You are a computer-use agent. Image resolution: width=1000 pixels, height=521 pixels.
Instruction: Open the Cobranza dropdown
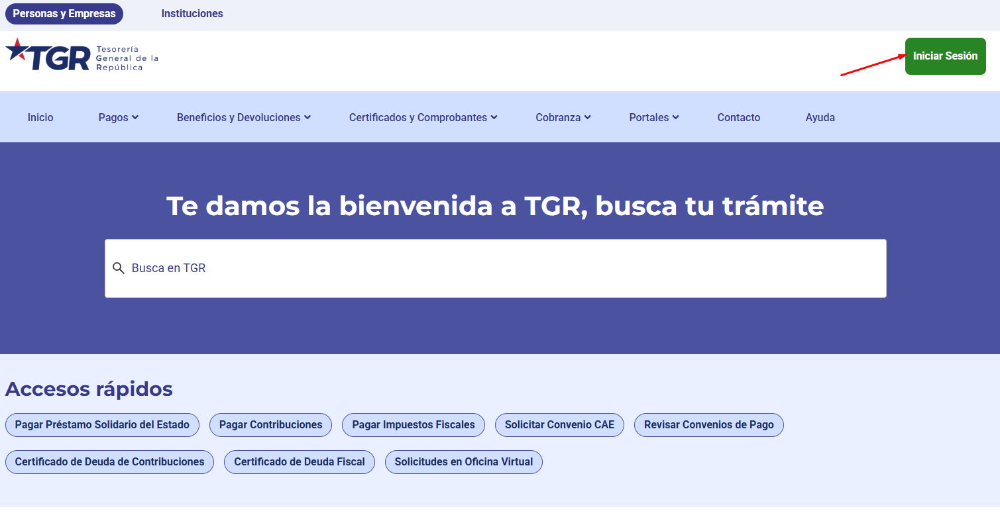click(x=563, y=117)
